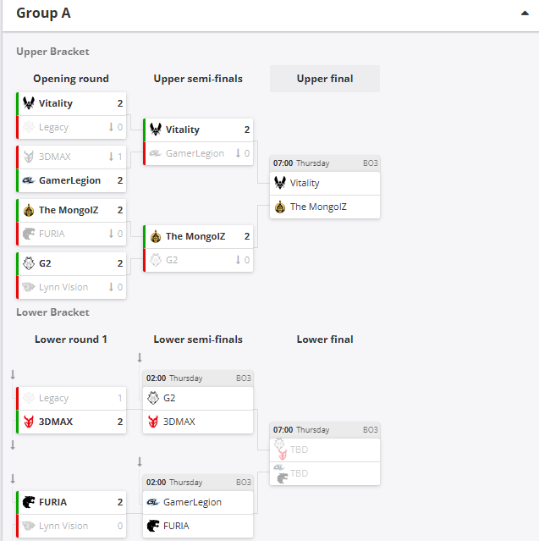Click Legacy logo in opening round
The image size is (539, 541).
point(29,127)
